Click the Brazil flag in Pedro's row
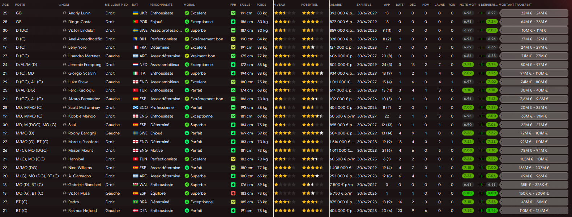572x217 pixels. pyautogui.click(x=136, y=202)
